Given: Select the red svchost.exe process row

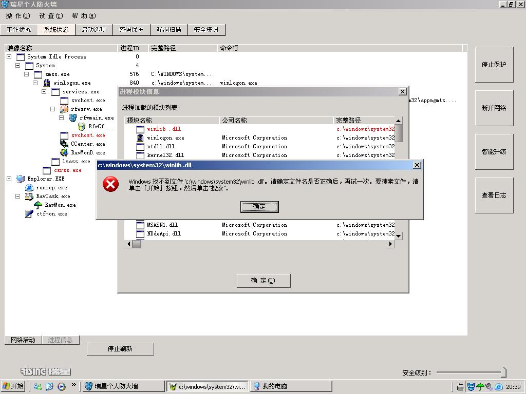Looking at the screenshot, I should click(88, 135).
